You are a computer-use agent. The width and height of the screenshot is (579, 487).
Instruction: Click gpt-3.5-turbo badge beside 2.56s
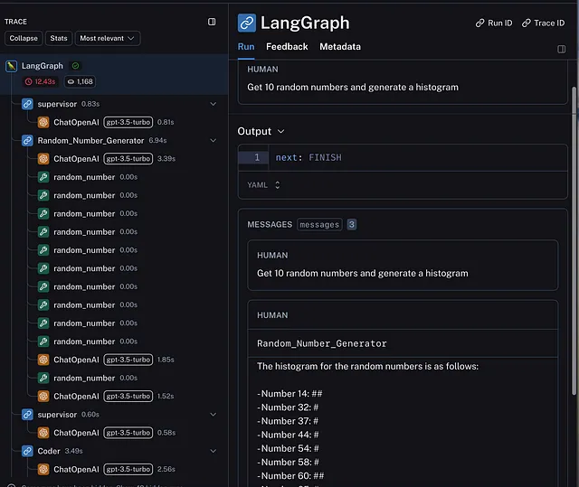[128, 469]
